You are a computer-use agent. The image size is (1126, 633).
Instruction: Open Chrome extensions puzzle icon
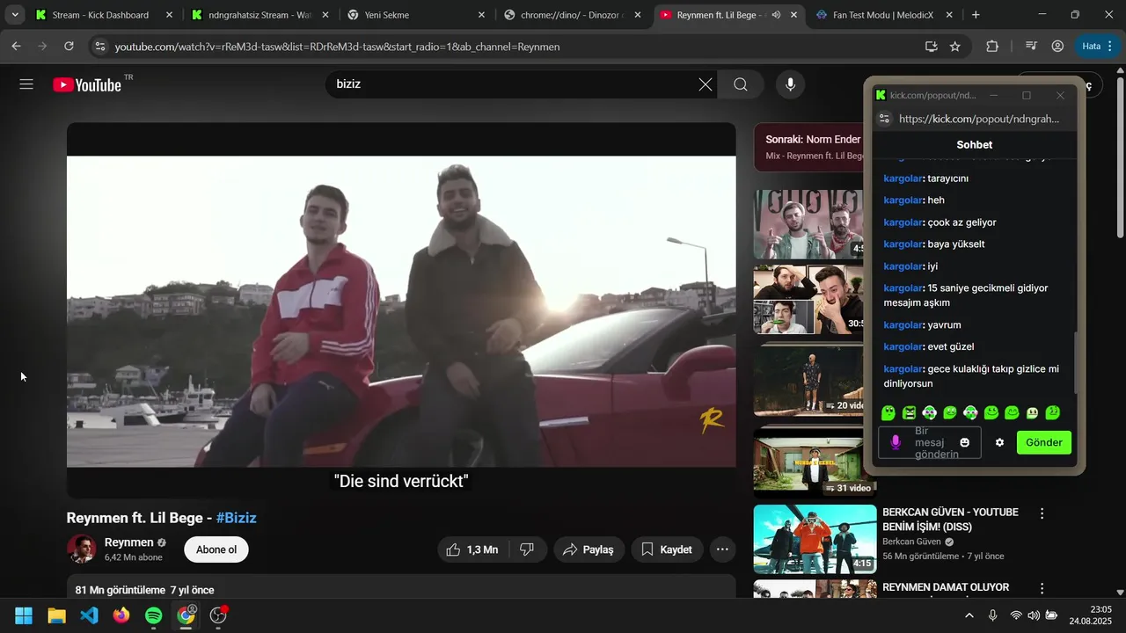[x=992, y=46]
